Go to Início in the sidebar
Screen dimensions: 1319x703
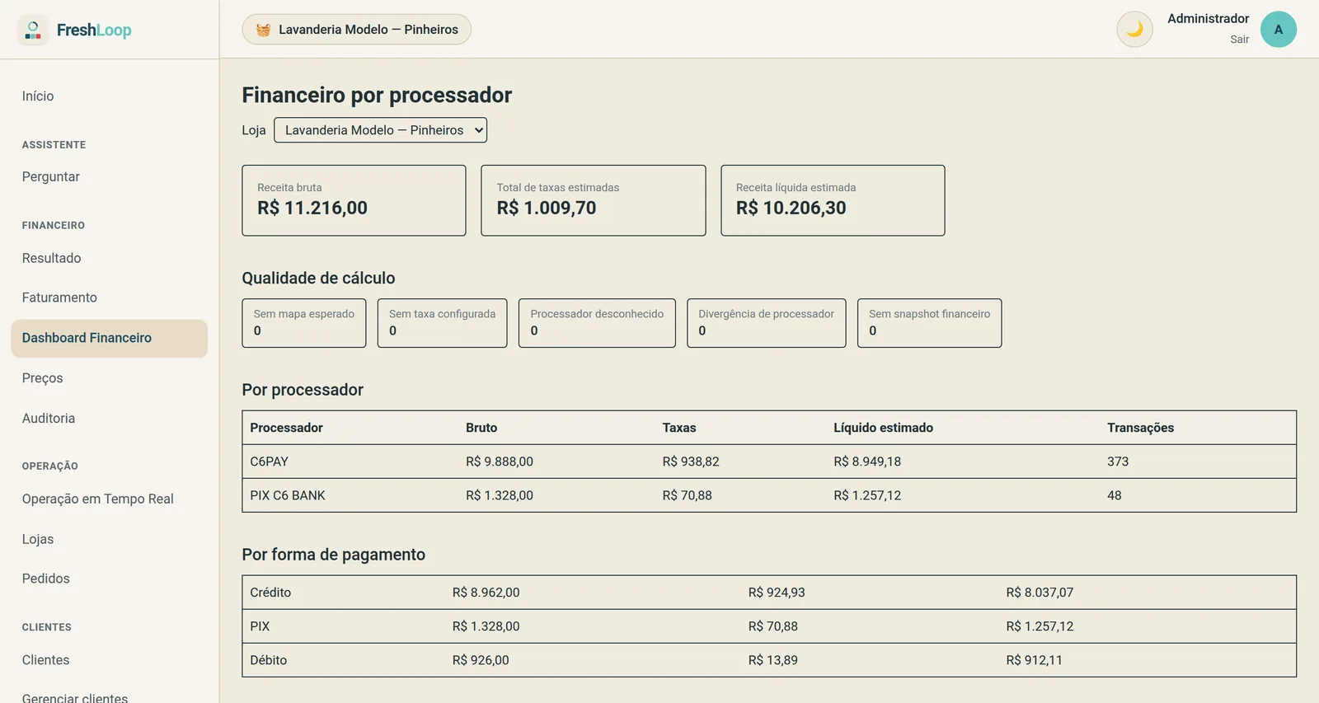(38, 96)
